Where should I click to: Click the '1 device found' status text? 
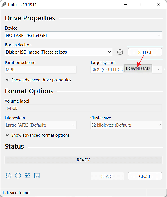[x=16, y=192]
